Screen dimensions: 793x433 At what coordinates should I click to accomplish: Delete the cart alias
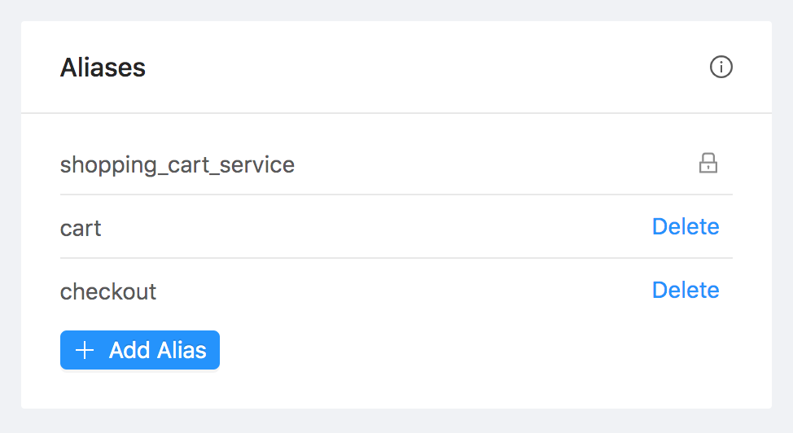click(x=686, y=226)
